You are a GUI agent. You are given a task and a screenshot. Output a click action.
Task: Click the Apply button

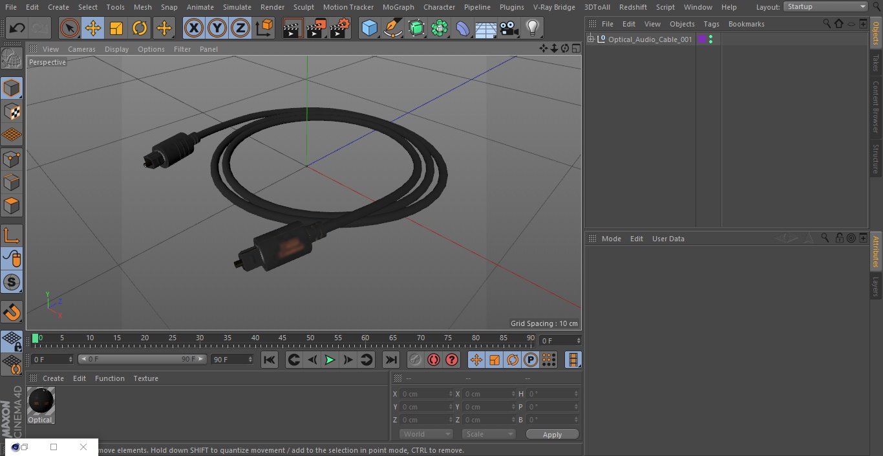tap(552, 434)
